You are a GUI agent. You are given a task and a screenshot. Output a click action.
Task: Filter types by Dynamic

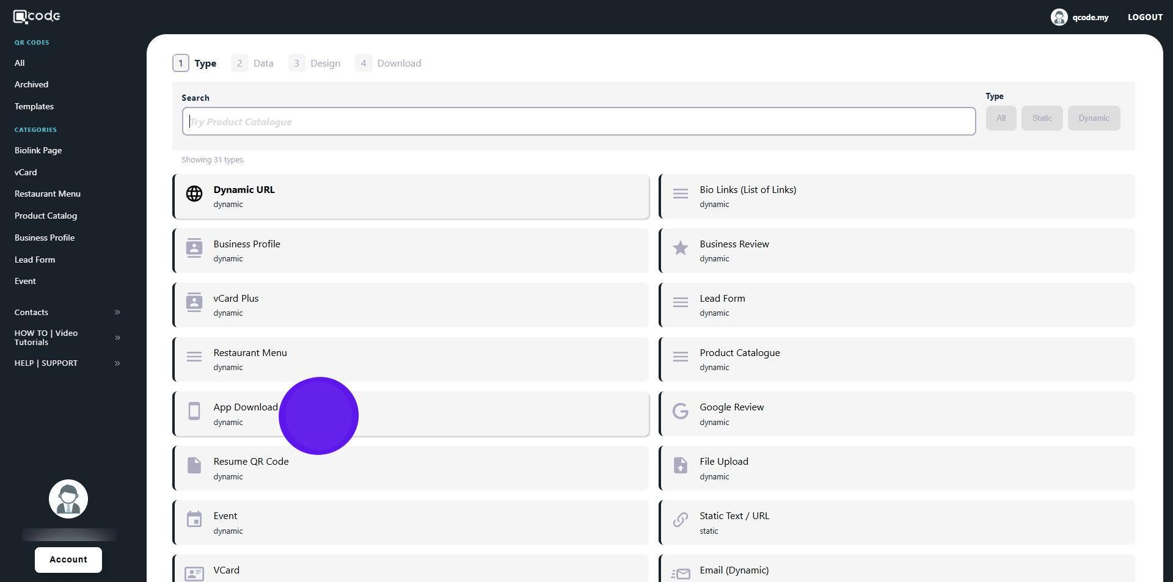[x=1093, y=118]
